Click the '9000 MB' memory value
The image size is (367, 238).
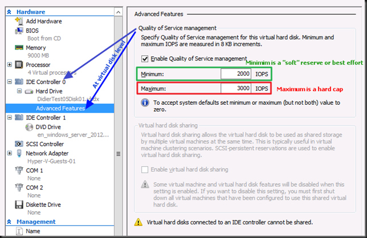[x=38, y=55]
